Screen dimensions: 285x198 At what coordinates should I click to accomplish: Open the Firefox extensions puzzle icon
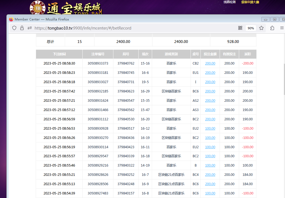point(272,28)
